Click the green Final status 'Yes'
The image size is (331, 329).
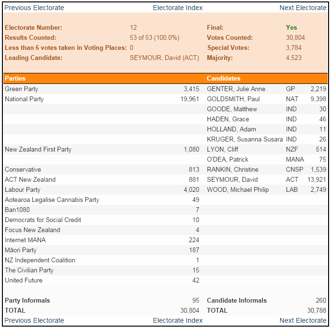coord(291,27)
